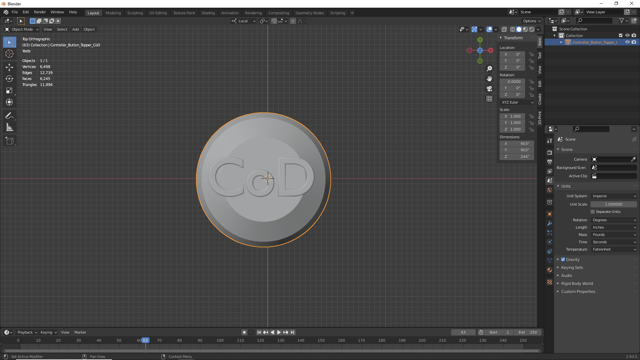640x360 pixels.
Task: Switch orthographic/perspective grid icon
Action: click(489, 99)
